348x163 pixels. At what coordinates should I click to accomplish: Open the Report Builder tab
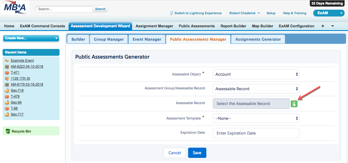point(233,26)
